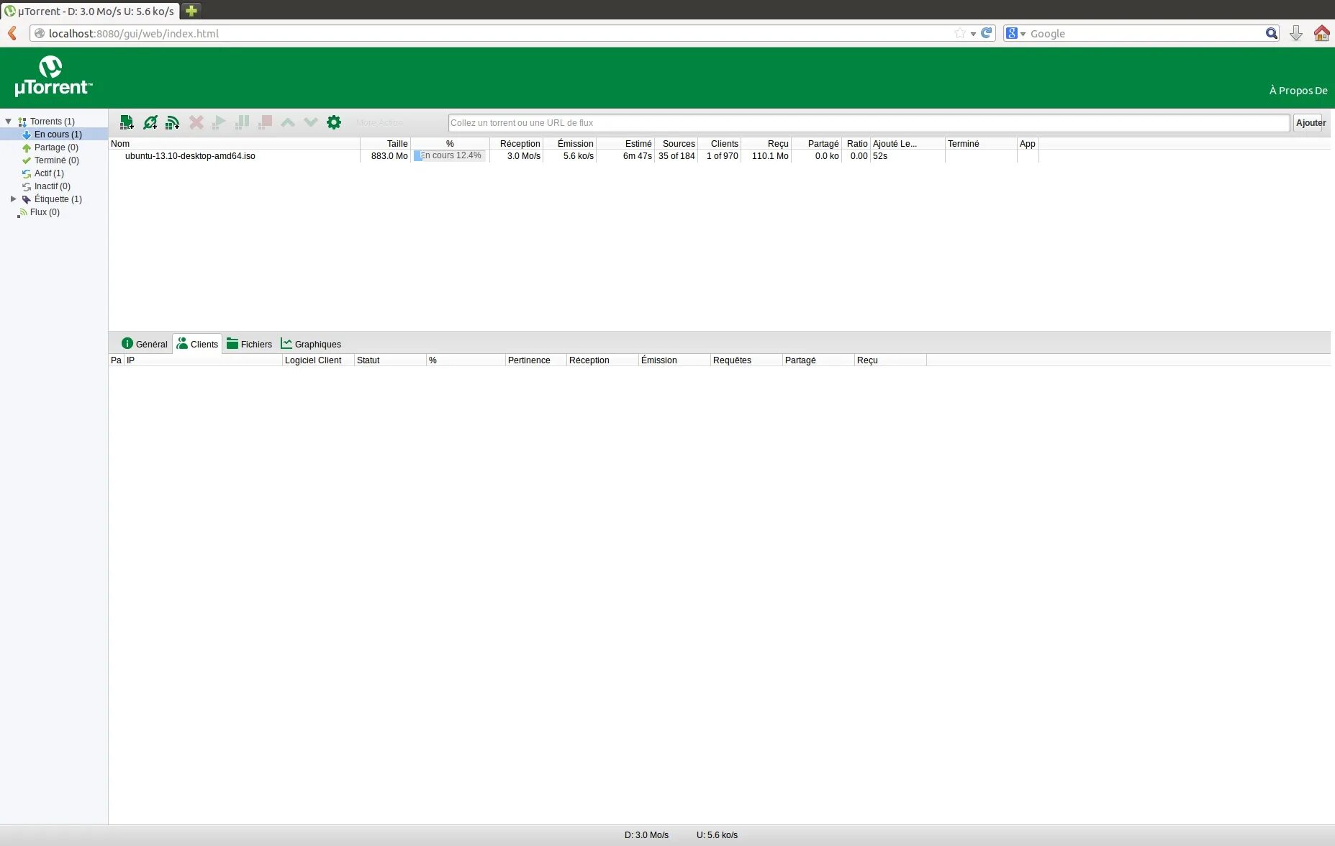
Task: Open the preferences gear icon
Action: point(334,122)
